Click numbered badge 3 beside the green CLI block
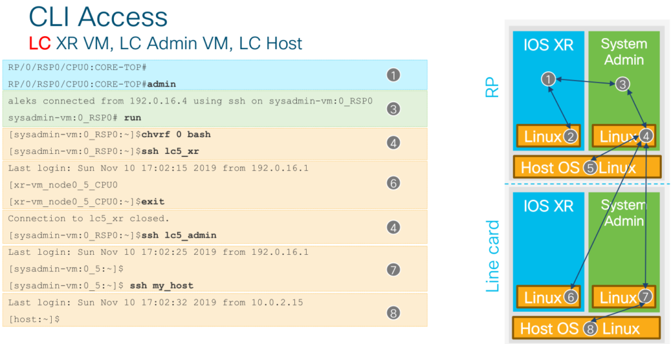Screen dimensions: 671x344 (x=393, y=109)
